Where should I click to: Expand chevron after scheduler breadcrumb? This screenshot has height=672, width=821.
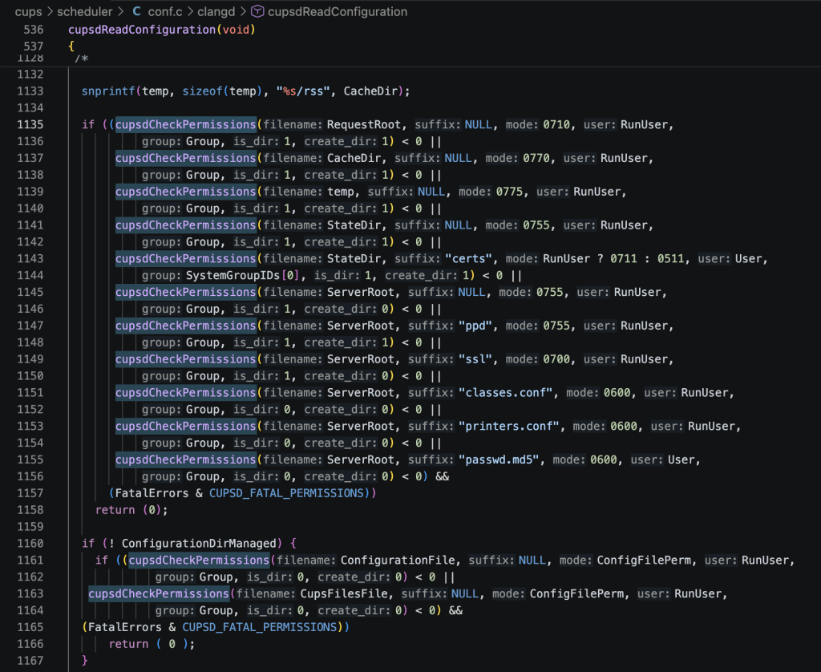[x=120, y=11]
